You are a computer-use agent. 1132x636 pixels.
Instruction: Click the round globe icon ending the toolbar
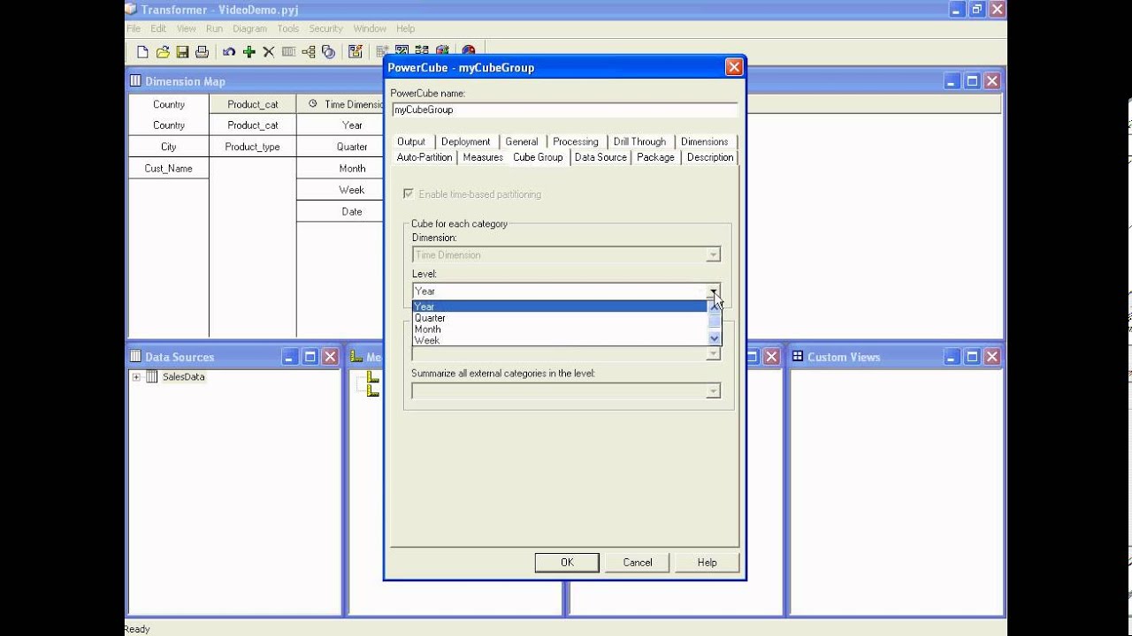(x=469, y=51)
